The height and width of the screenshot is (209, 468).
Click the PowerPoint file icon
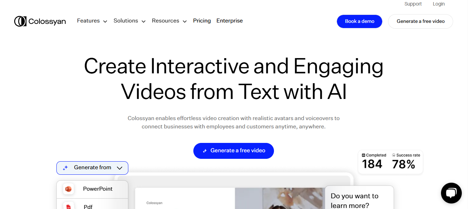[68, 189]
